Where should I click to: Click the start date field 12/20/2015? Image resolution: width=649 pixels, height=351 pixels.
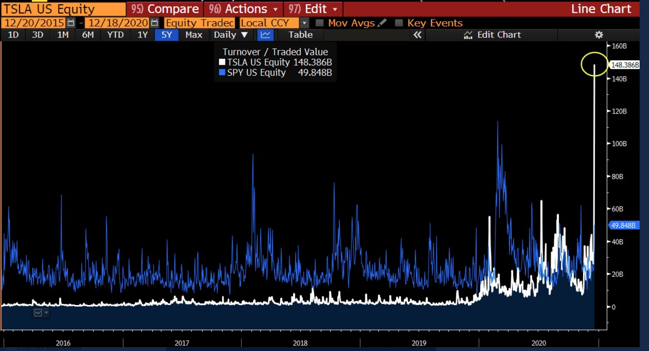(x=34, y=23)
